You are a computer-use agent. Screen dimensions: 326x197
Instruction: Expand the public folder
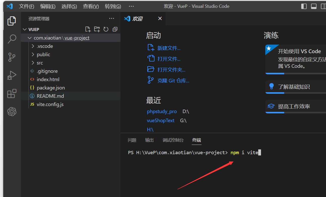click(33, 54)
